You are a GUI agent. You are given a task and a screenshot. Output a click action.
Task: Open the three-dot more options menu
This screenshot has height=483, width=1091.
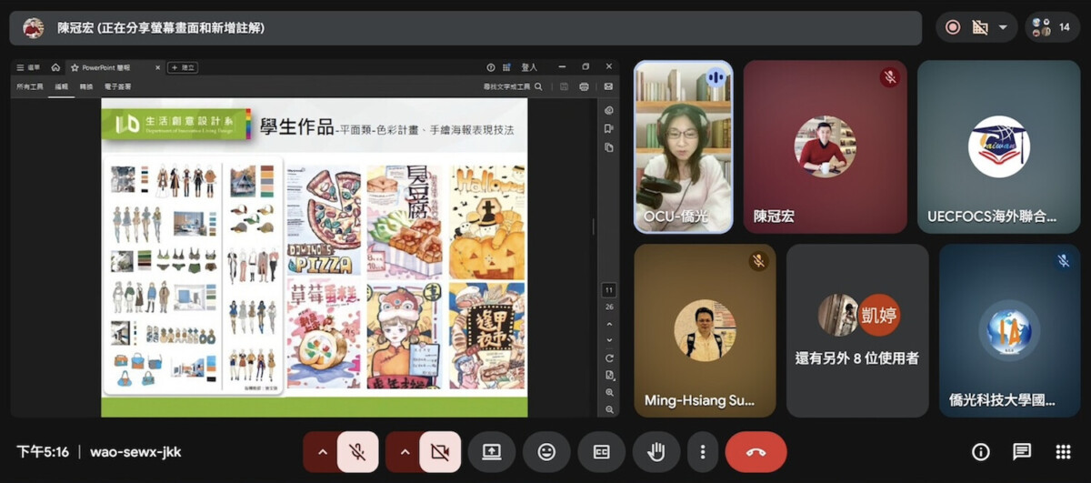(x=702, y=452)
